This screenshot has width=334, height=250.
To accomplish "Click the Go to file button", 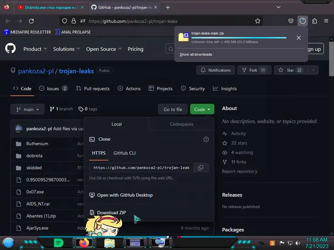I will click(173, 109).
